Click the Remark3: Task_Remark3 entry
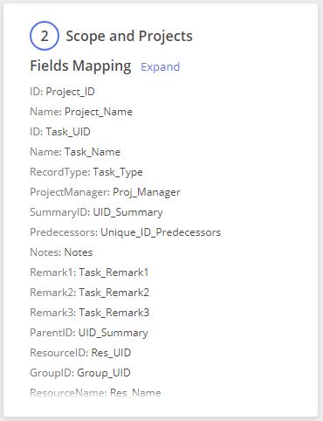The width and height of the screenshot is (323, 421). click(89, 313)
